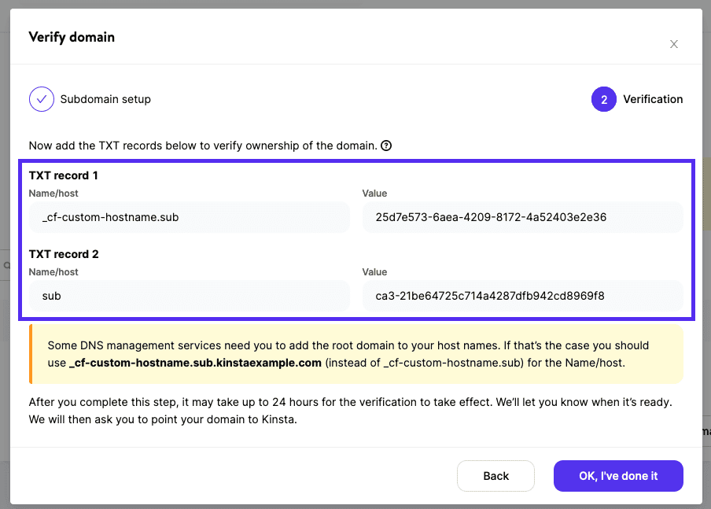The height and width of the screenshot is (509, 711).
Task: Click the Back button
Action: (495, 476)
